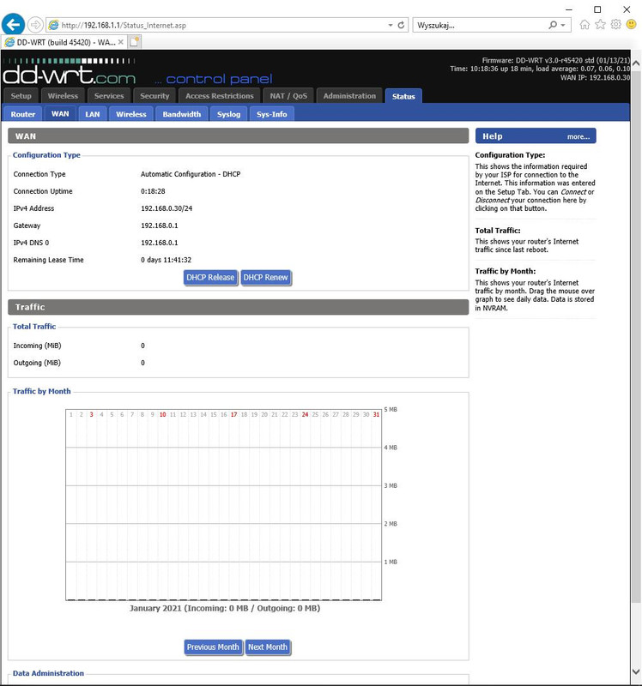Click the IPv4 Address value 192.168.0.30/24
The height and width of the screenshot is (686, 642).
(x=167, y=208)
